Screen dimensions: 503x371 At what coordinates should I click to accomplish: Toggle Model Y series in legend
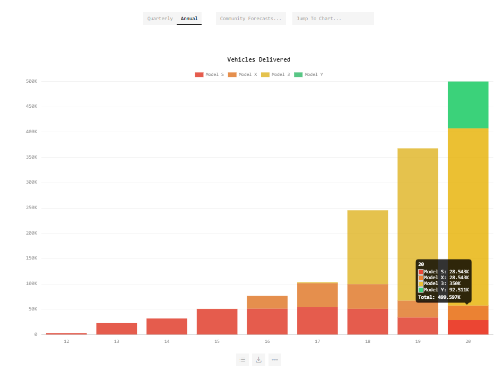[x=309, y=74]
